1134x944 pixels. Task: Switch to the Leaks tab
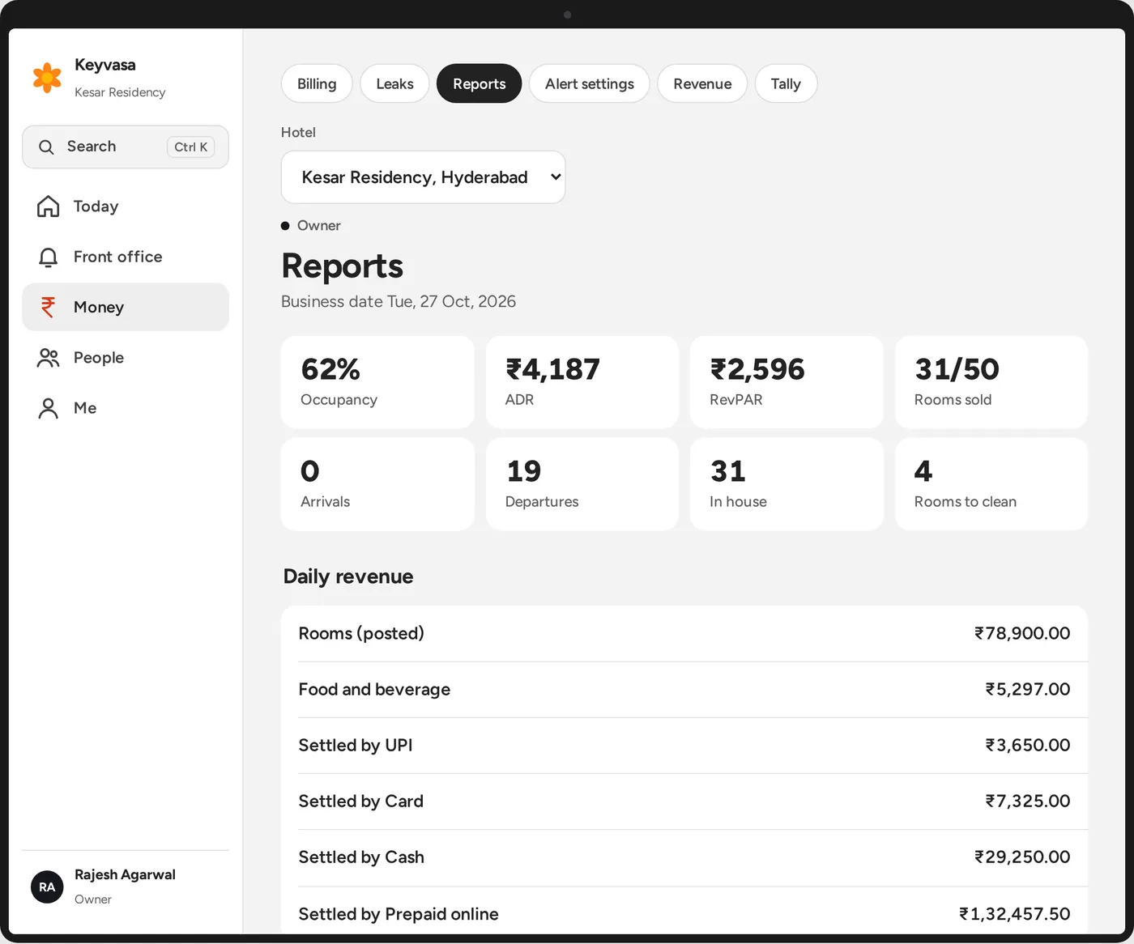pyautogui.click(x=394, y=83)
